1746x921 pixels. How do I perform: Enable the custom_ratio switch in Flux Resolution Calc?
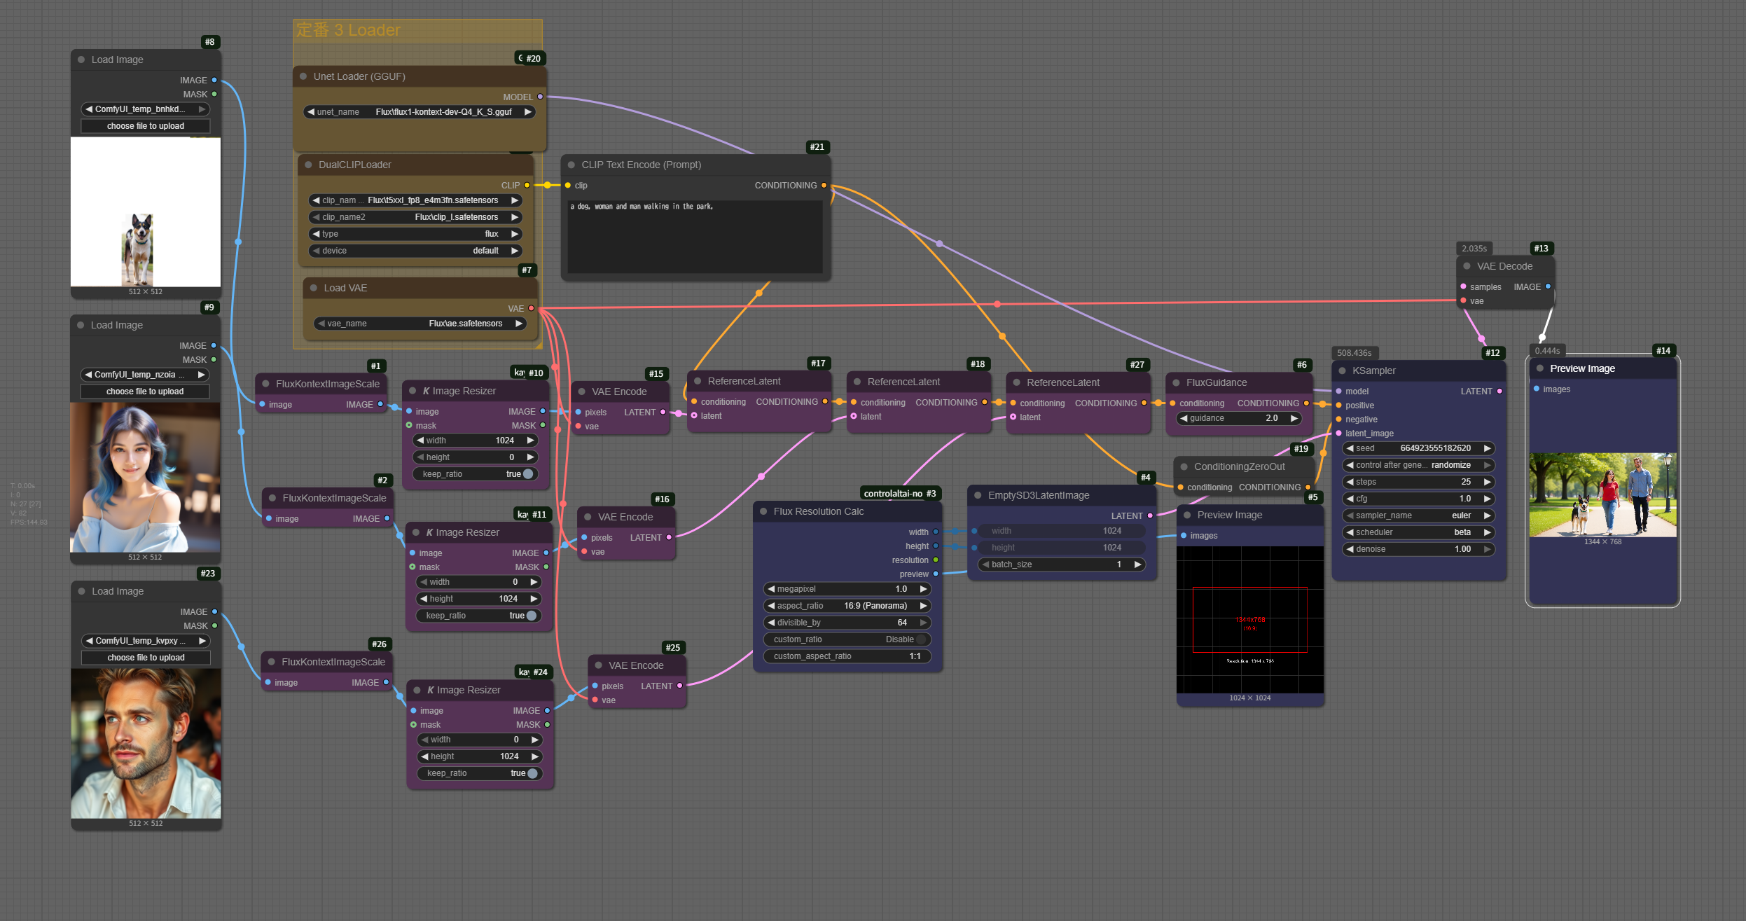tap(921, 639)
